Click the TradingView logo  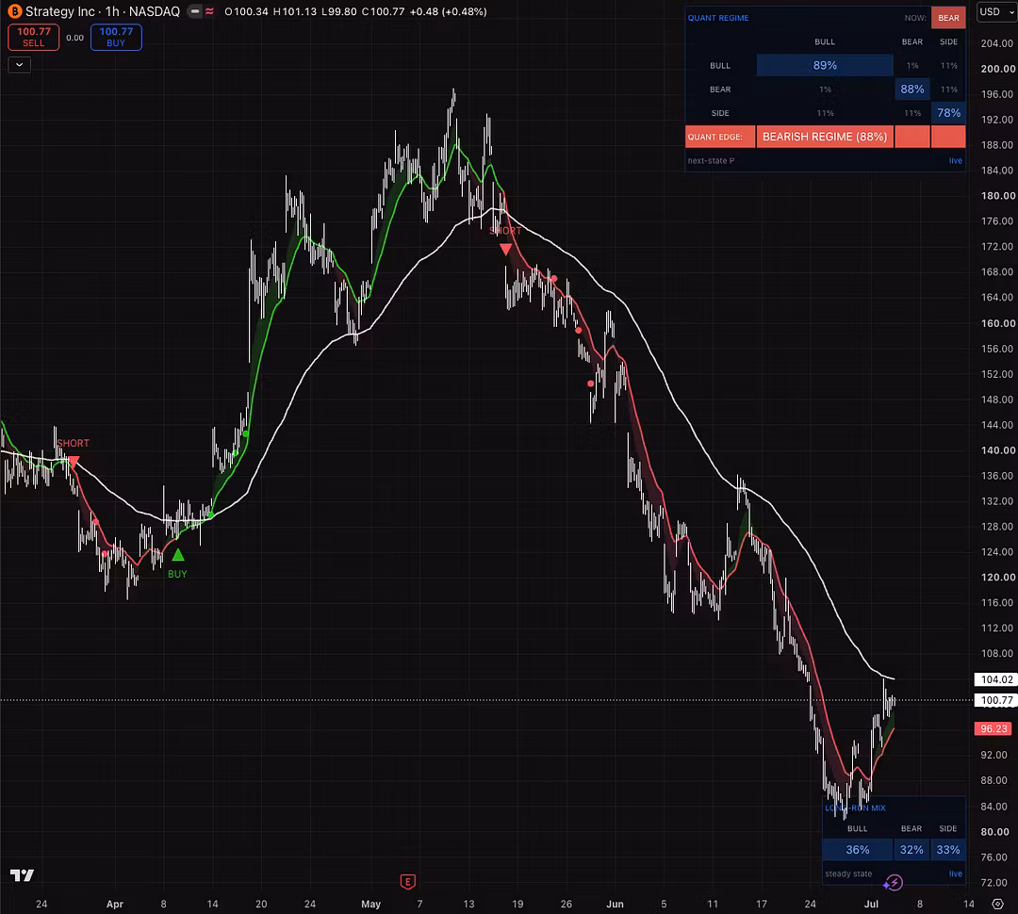click(x=22, y=875)
